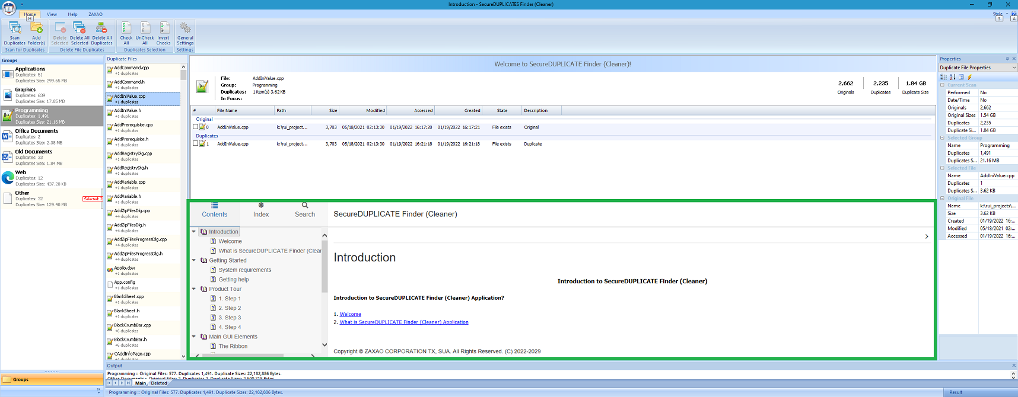Open The Ribbon help topic
The height and width of the screenshot is (397, 1018).
click(233, 346)
